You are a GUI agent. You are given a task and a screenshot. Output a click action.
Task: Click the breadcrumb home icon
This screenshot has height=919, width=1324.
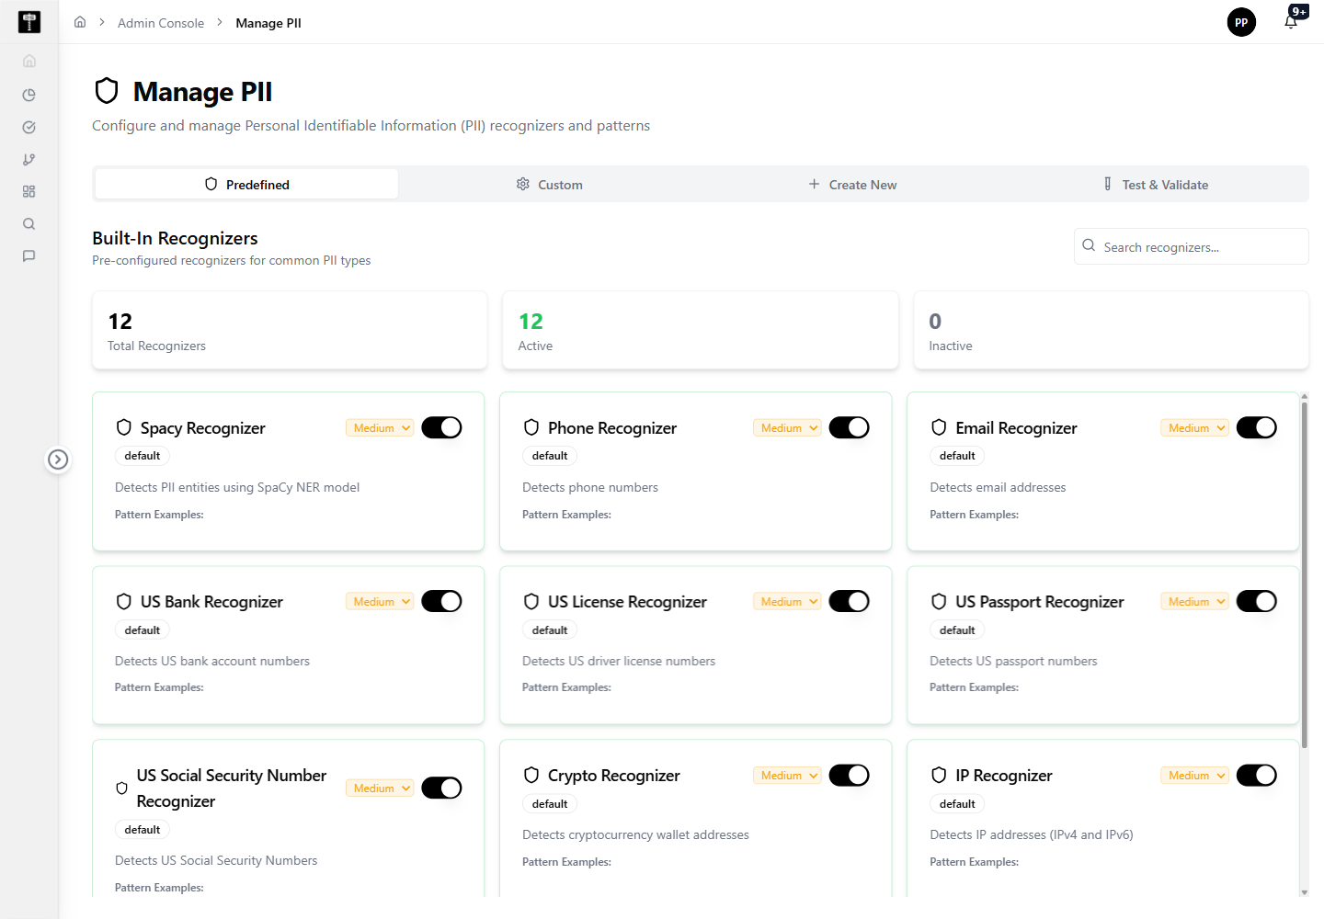coord(80,22)
